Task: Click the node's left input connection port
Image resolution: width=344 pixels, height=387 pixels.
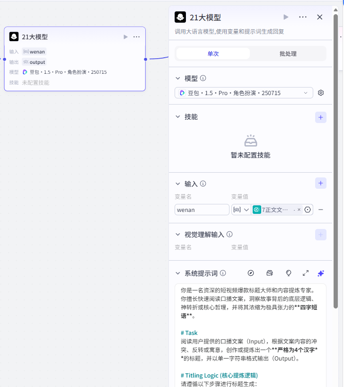Action: [x=4, y=59]
